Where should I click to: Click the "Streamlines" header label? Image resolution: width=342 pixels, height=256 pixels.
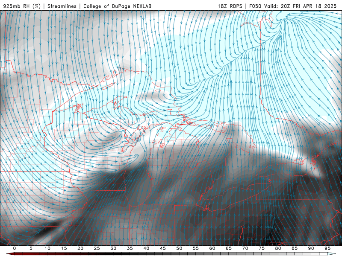62,6
